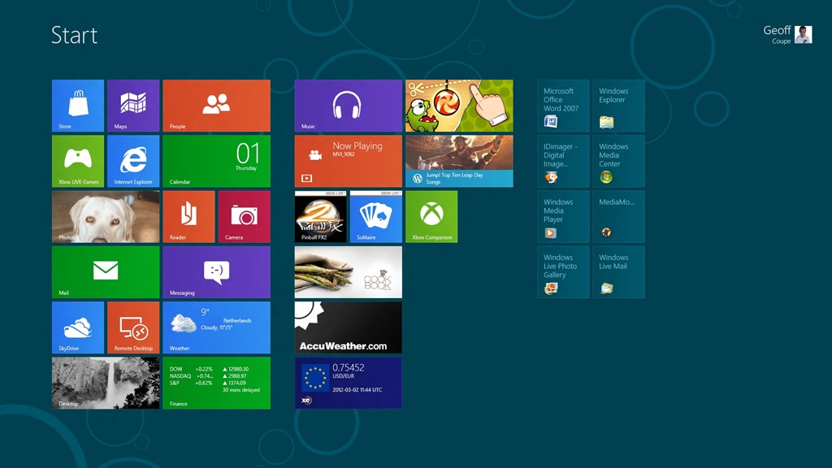Open the Mail tile
Image resolution: width=832 pixels, height=468 pixels.
click(x=106, y=271)
